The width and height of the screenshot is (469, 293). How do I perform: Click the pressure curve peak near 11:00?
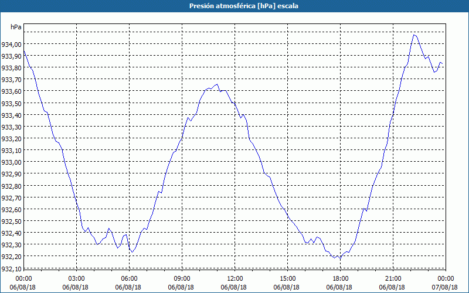click(x=217, y=84)
